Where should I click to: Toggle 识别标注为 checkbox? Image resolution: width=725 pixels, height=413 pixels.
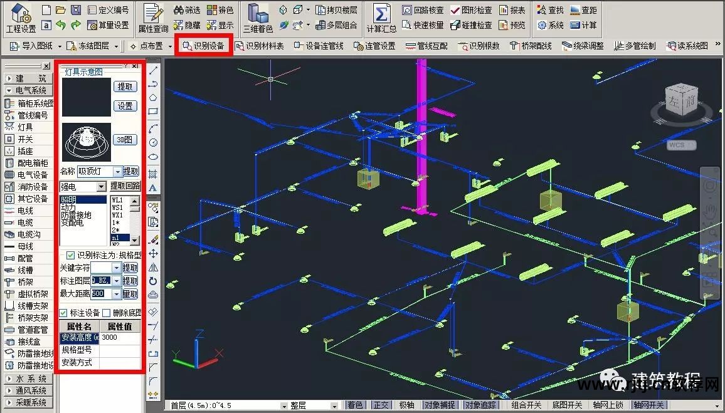[70, 255]
